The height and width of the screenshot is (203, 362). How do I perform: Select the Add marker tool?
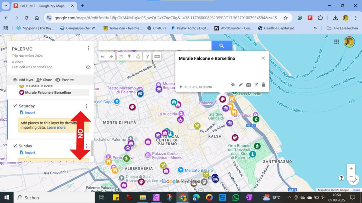click(130, 56)
